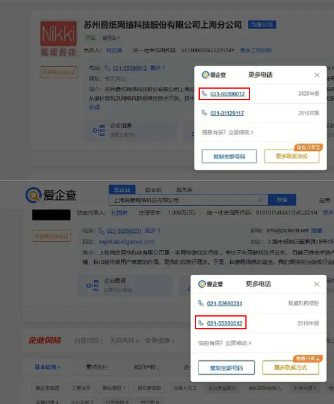Image resolution: width=334 pixels, height=404 pixels.
Task: Click 立即修改 link in lower popup
Action: [238, 343]
